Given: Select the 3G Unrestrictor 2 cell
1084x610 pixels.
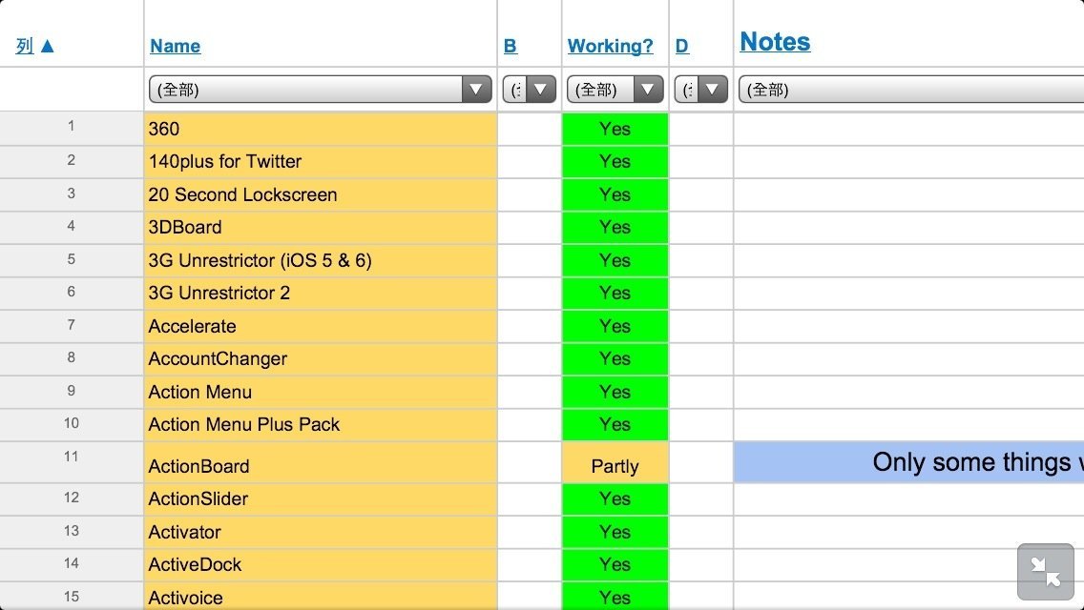Looking at the screenshot, I should [320, 293].
